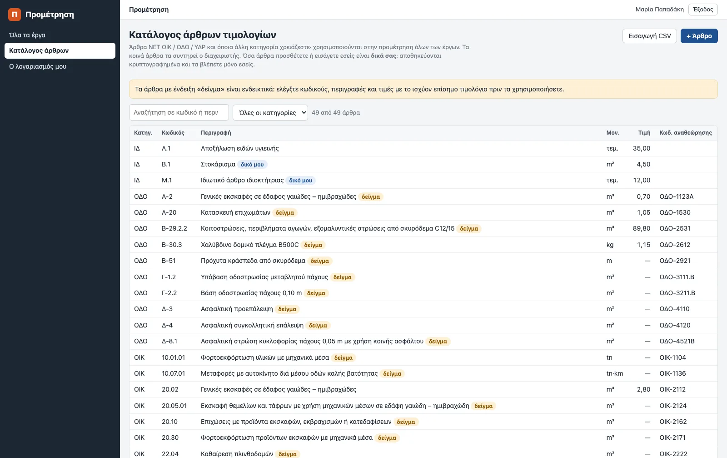Click Ασφαλτική προεπάλειψη description
The image size is (727, 458).
click(237, 309)
